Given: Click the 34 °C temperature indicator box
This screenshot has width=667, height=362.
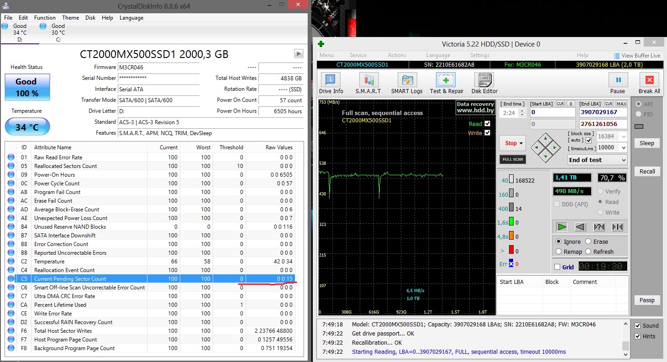Looking at the screenshot, I should [x=27, y=127].
